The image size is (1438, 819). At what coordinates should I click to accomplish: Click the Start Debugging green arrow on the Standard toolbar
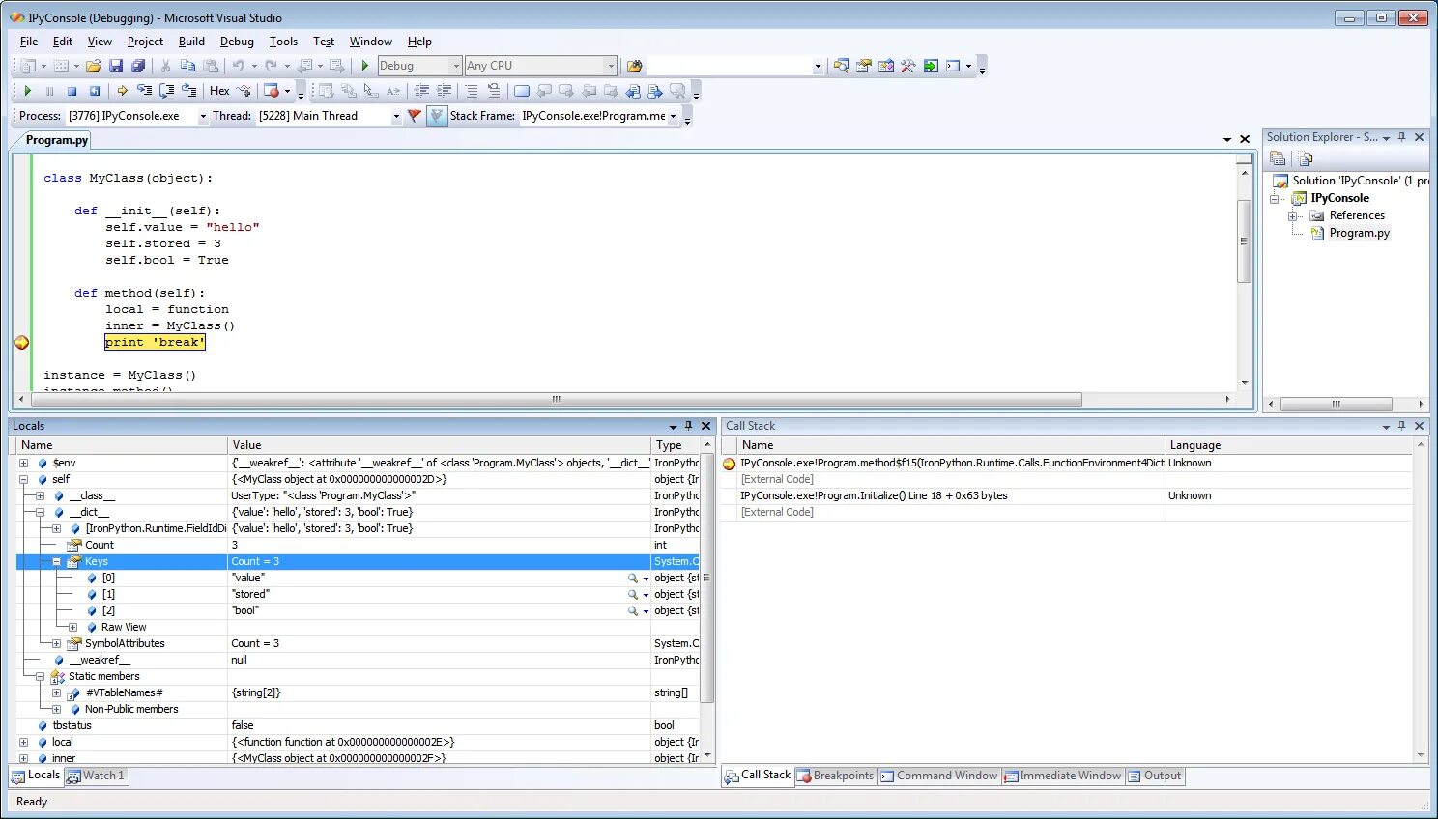coord(365,66)
